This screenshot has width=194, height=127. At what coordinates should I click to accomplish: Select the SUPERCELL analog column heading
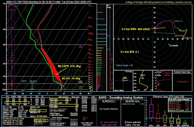tap(109, 101)
